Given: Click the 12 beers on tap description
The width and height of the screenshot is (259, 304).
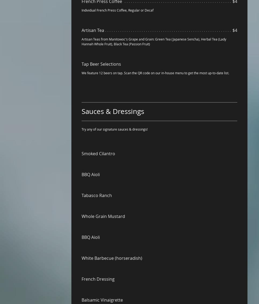Looking at the screenshot, I should 155,73.
